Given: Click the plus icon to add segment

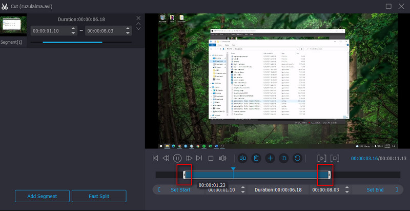Looking at the screenshot, I should click(270, 158).
